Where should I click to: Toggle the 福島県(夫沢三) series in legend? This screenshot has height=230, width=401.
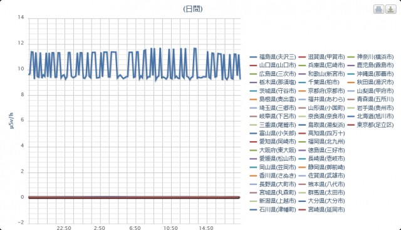273,57
